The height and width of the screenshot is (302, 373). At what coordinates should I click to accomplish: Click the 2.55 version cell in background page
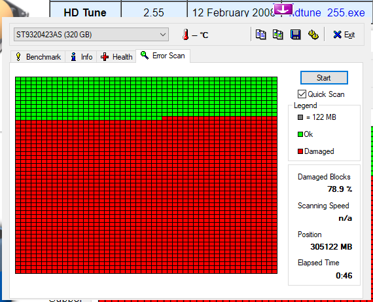point(154,10)
